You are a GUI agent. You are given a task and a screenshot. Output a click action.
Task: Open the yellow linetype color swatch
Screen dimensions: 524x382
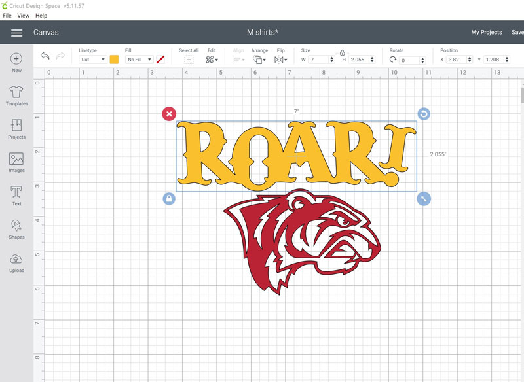114,60
